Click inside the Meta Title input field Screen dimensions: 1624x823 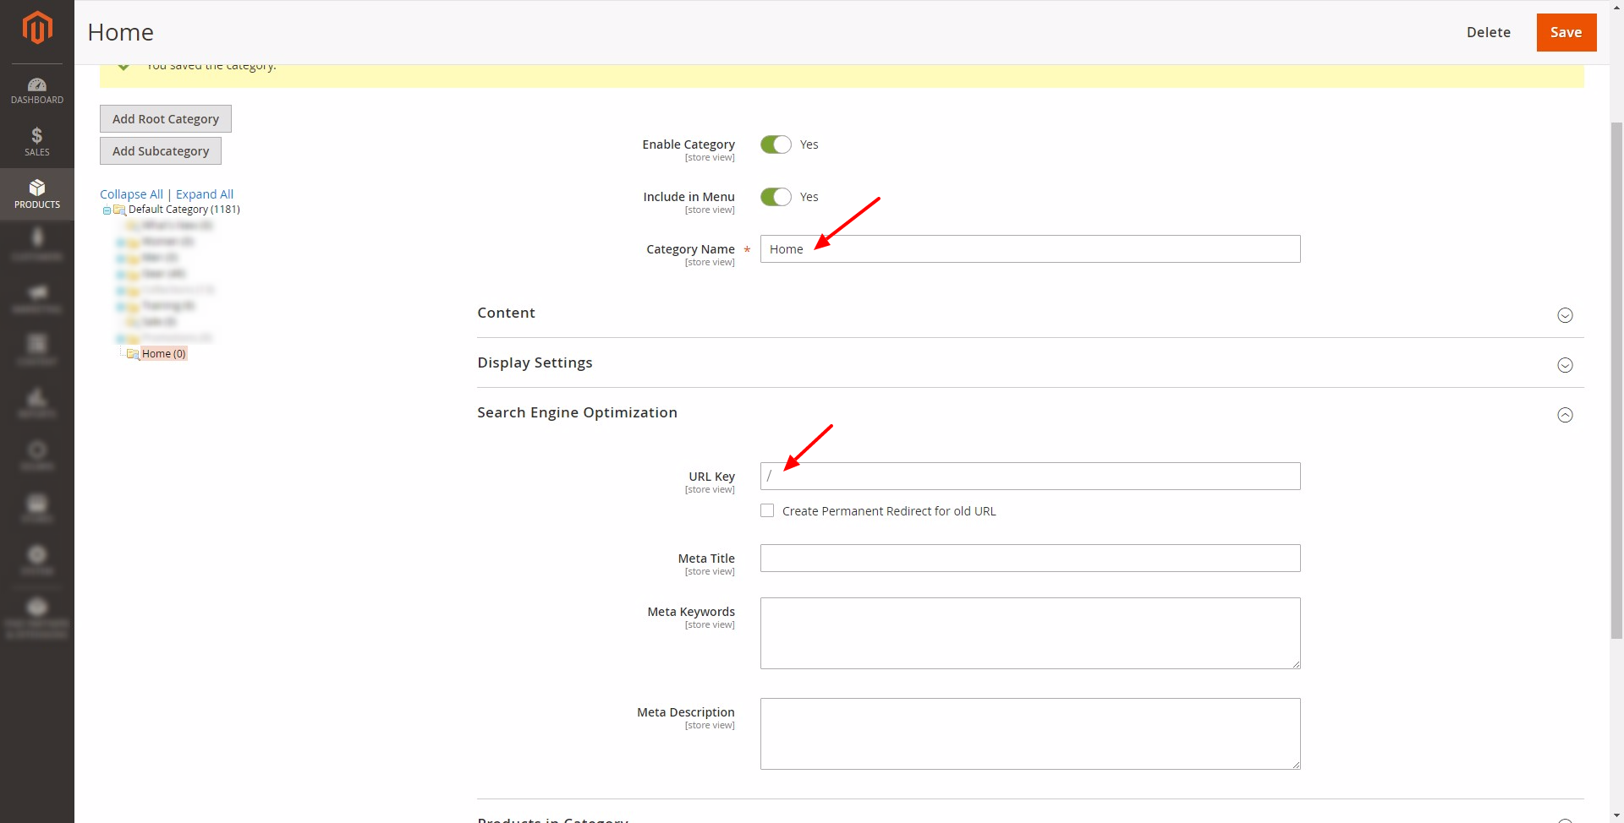pos(1029,558)
